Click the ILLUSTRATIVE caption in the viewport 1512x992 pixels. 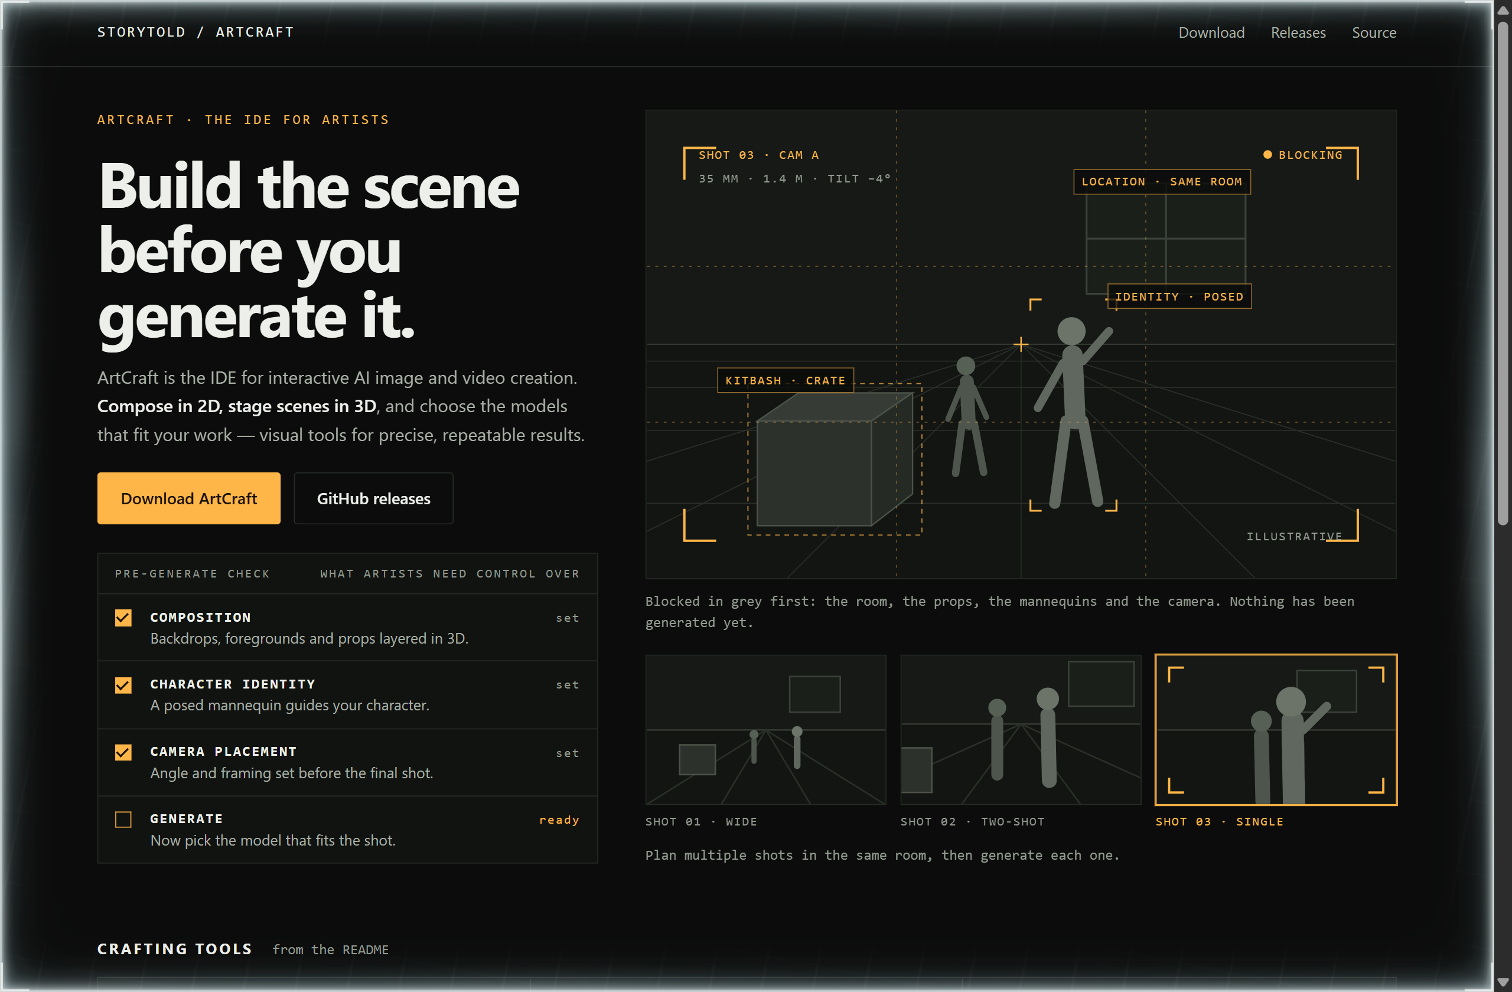tap(1293, 536)
